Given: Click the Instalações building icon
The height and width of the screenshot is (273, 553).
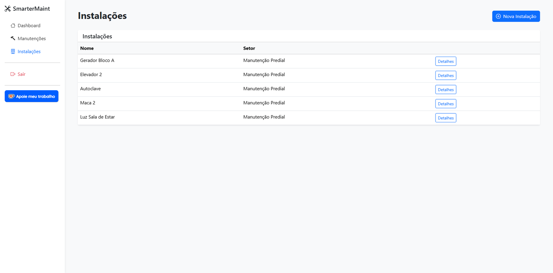Looking at the screenshot, I should pyautogui.click(x=13, y=51).
